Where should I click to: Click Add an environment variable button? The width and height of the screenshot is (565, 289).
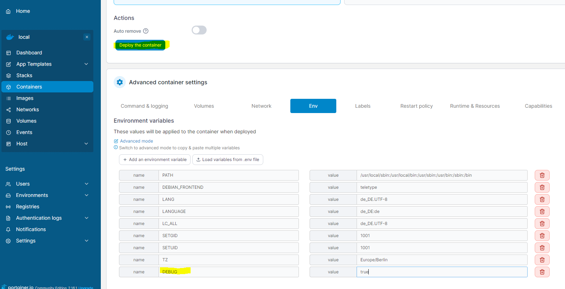155,160
